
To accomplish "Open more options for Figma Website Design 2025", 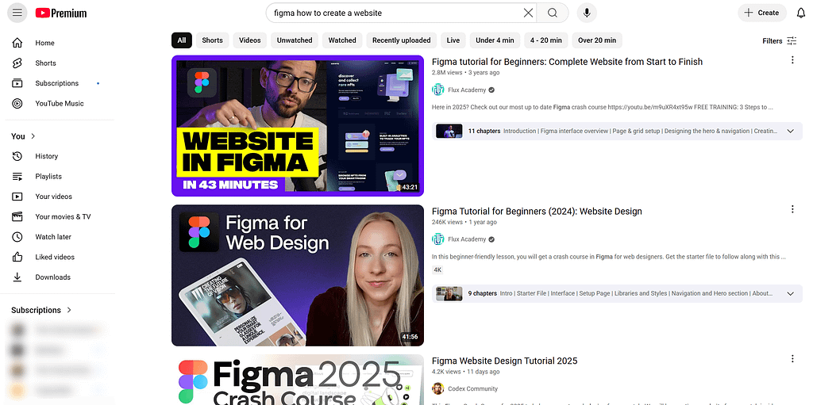I will (792, 358).
